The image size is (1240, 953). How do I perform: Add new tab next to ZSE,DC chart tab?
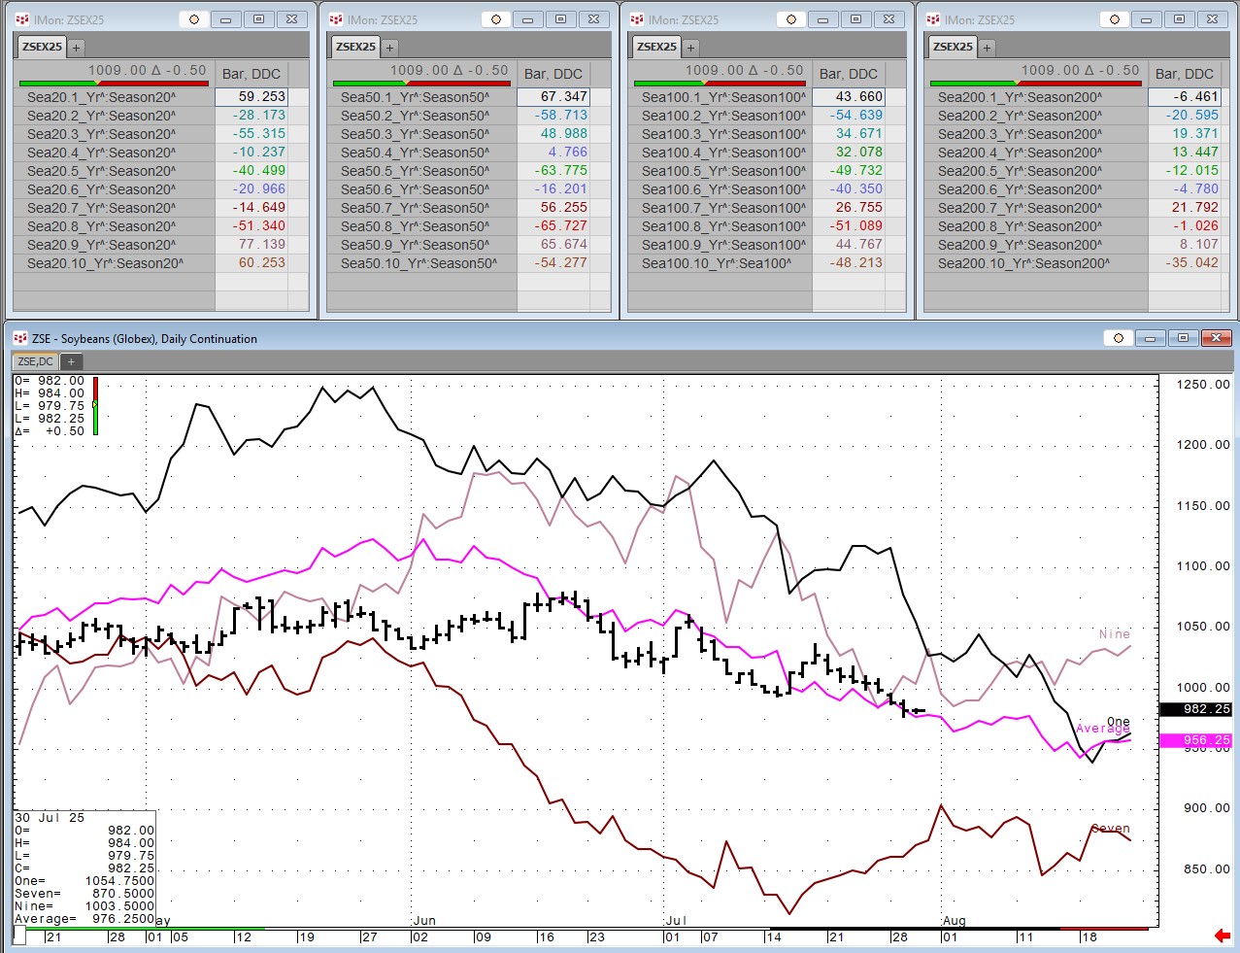(70, 361)
